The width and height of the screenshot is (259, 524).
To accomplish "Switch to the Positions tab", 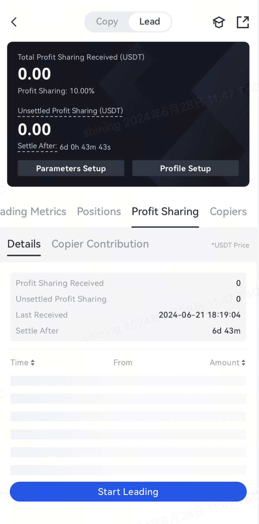I will pos(99,211).
